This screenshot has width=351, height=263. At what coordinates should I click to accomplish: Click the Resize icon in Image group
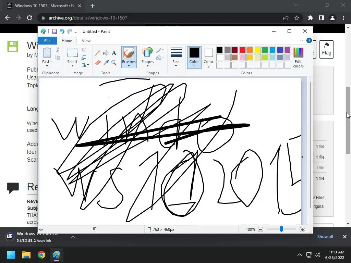point(84,58)
